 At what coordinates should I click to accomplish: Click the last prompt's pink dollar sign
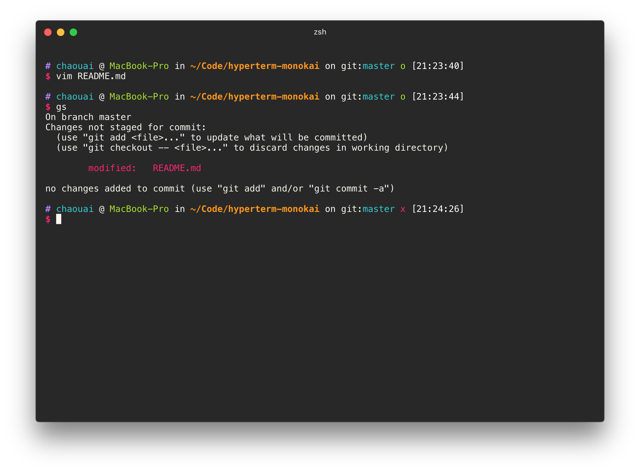[48, 219]
